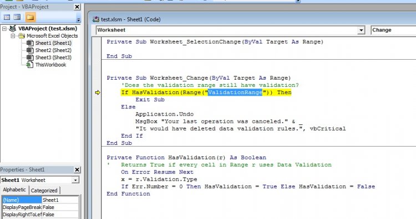Click the (Name) property value Sheet1 field
The height and width of the screenshot is (219, 416).
[x=60, y=200]
